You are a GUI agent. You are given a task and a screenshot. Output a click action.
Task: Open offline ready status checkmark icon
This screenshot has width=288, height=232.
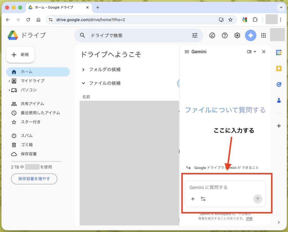point(212,36)
